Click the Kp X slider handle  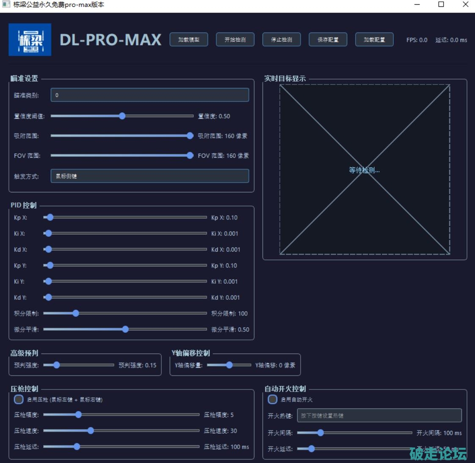tap(50, 217)
